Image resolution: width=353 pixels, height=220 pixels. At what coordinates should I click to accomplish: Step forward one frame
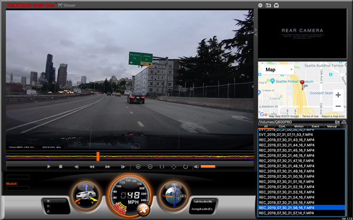click(x=123, y=167)
